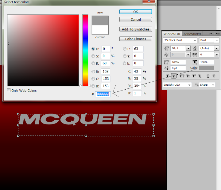This screenshot has height=190, width=221.
Task: Confirm the color with OK
Action: click(136, 12)
